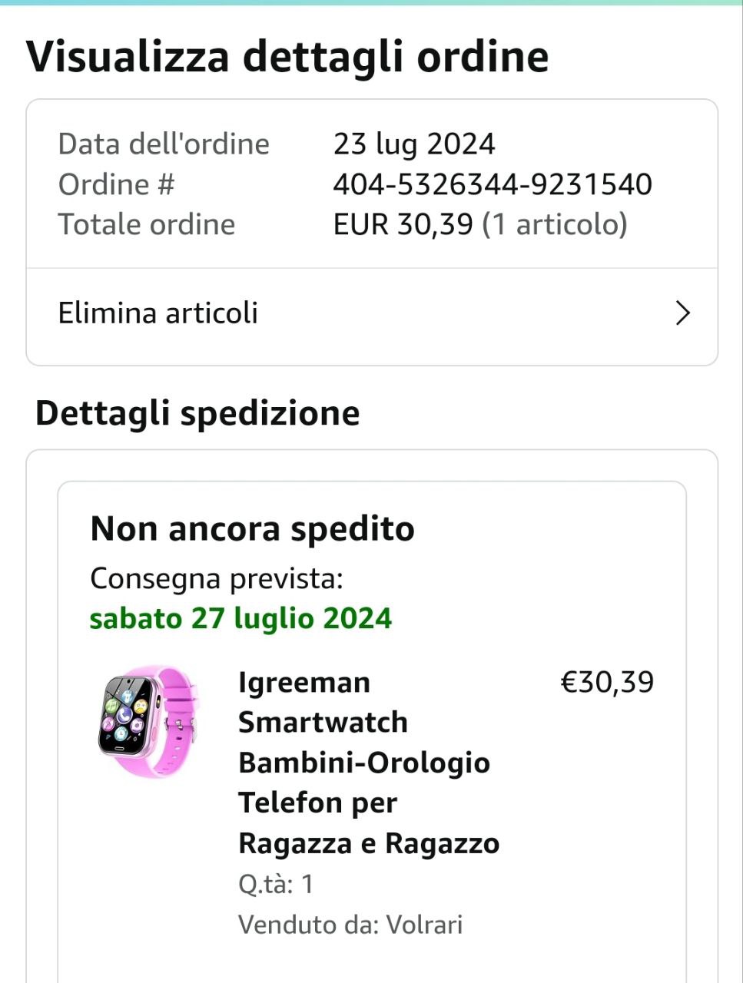This screenshot has height=983, width=743.
Task: Click the Dettagli spedizione section heading
Action: 197,413
